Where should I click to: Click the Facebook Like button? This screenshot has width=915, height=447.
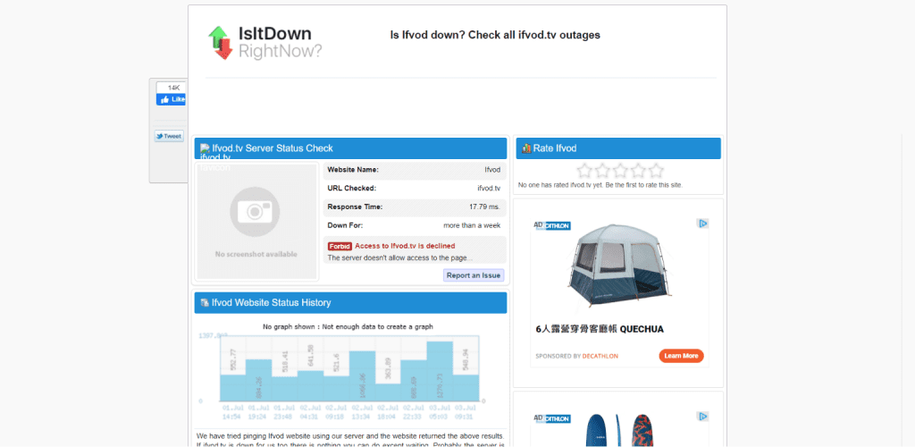point(171,100)
